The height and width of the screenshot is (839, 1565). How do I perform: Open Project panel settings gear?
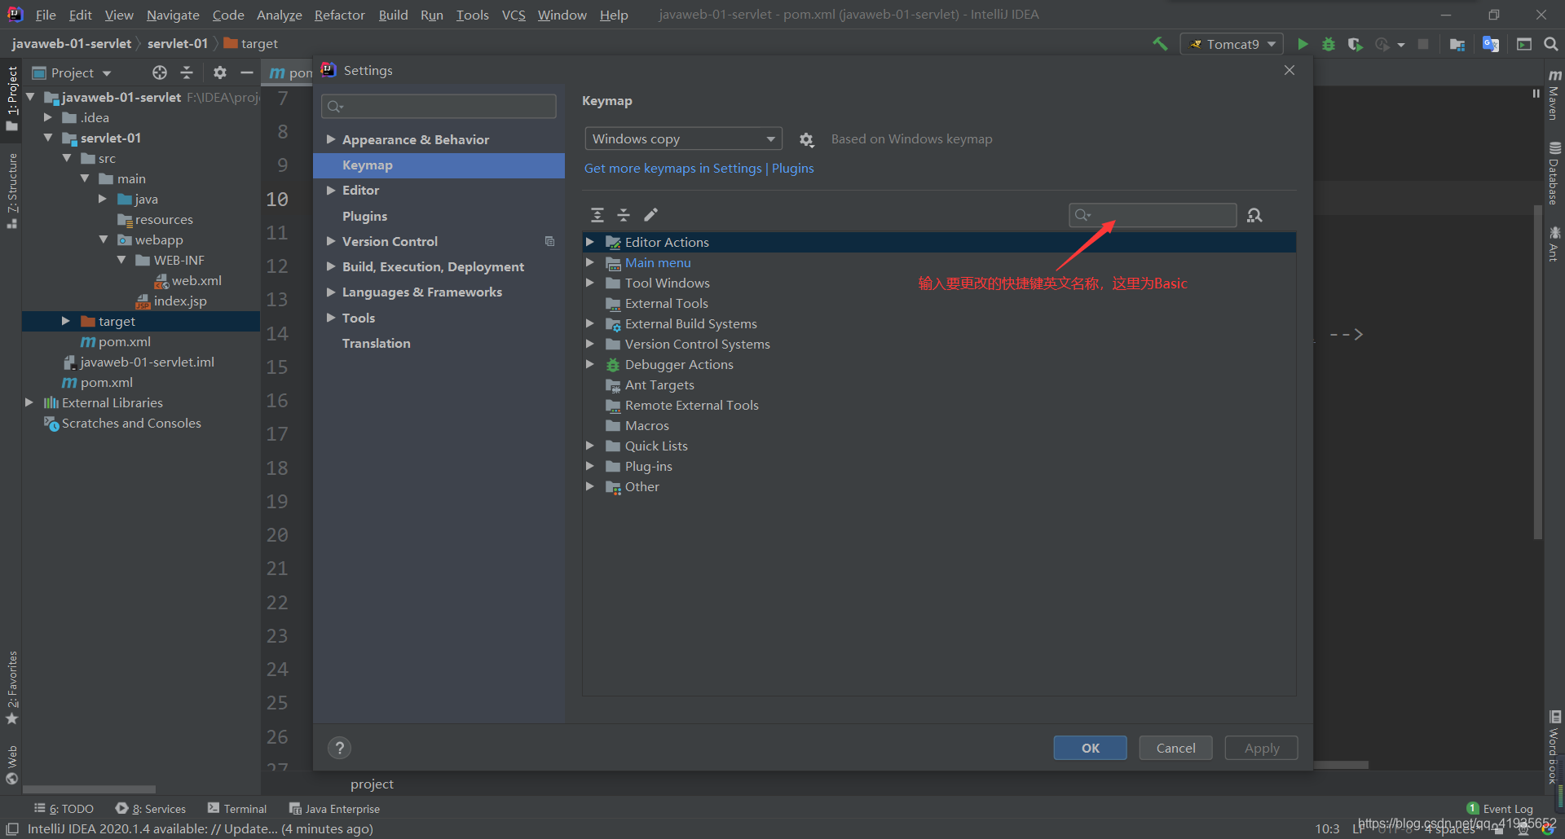[x=220, y=72]
